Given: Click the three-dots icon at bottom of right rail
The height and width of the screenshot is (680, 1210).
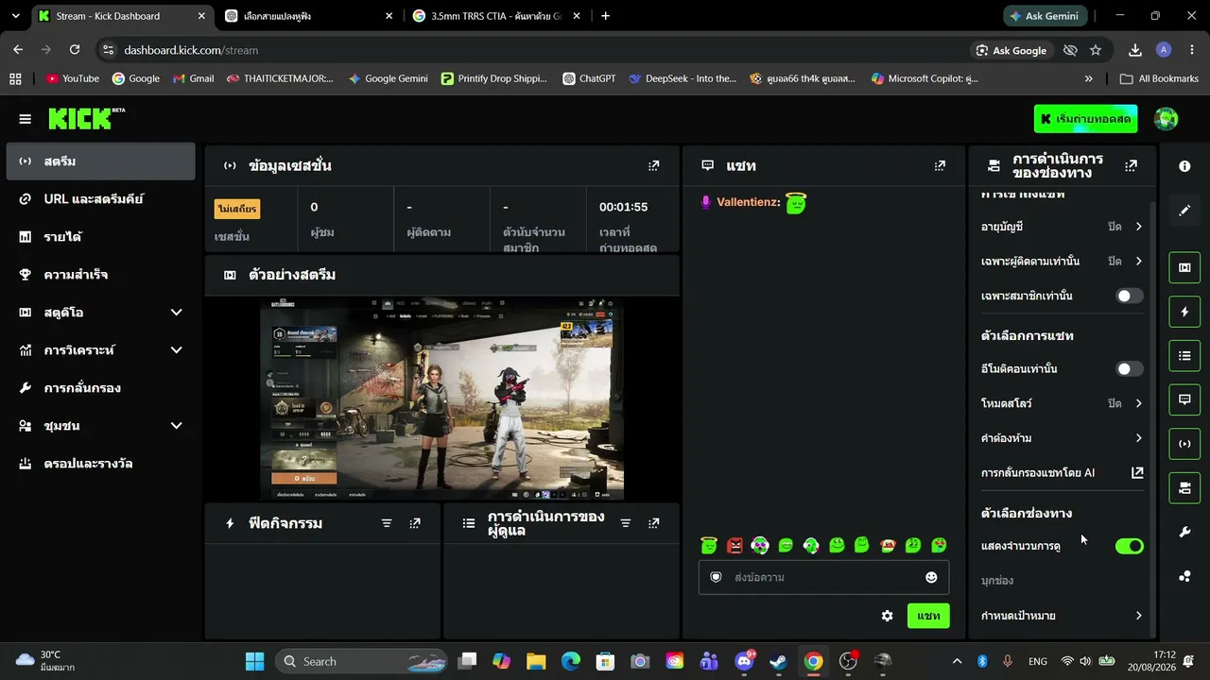Looking at the screenshot, I should (x=1184, y=577).
